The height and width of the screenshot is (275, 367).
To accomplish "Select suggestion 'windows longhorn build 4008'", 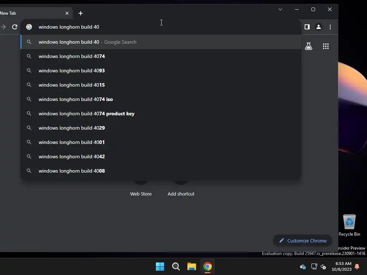I will click(161, 171).
